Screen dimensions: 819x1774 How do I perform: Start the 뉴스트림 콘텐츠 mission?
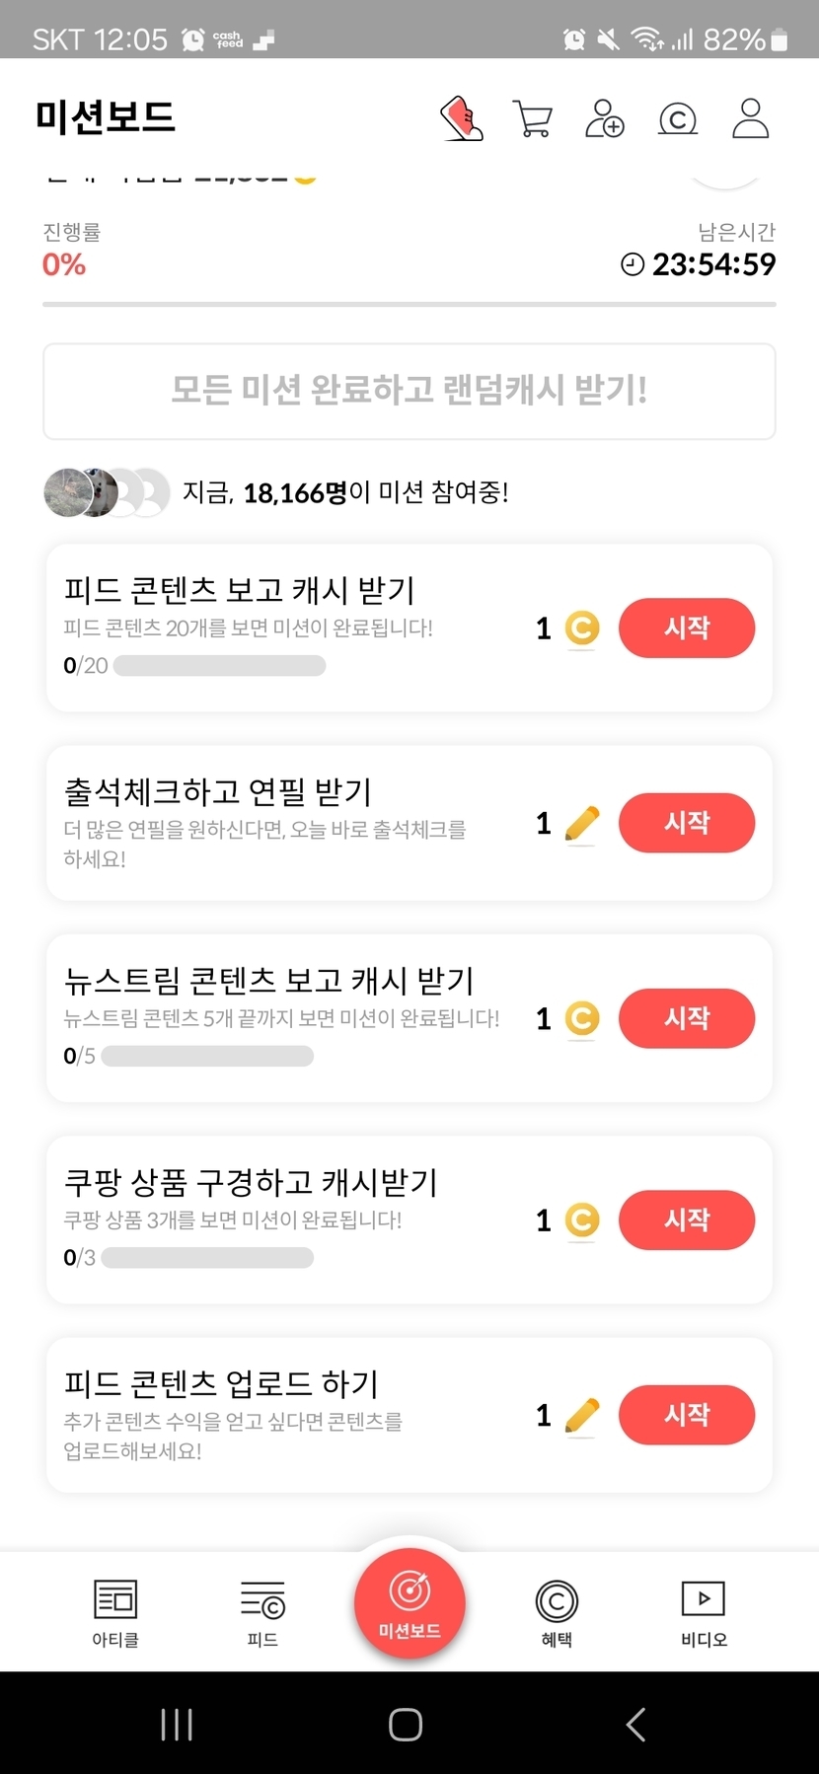click(687, 1018)
